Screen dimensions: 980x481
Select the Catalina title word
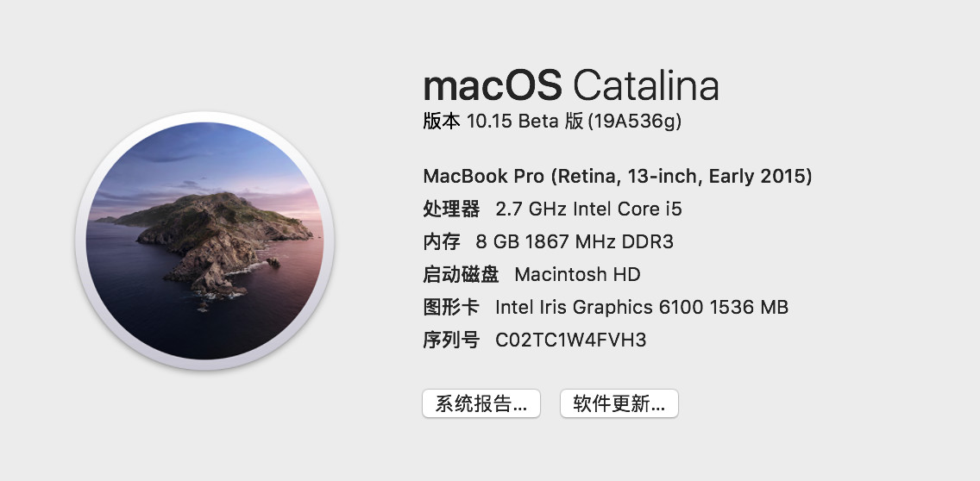[646, 85]
